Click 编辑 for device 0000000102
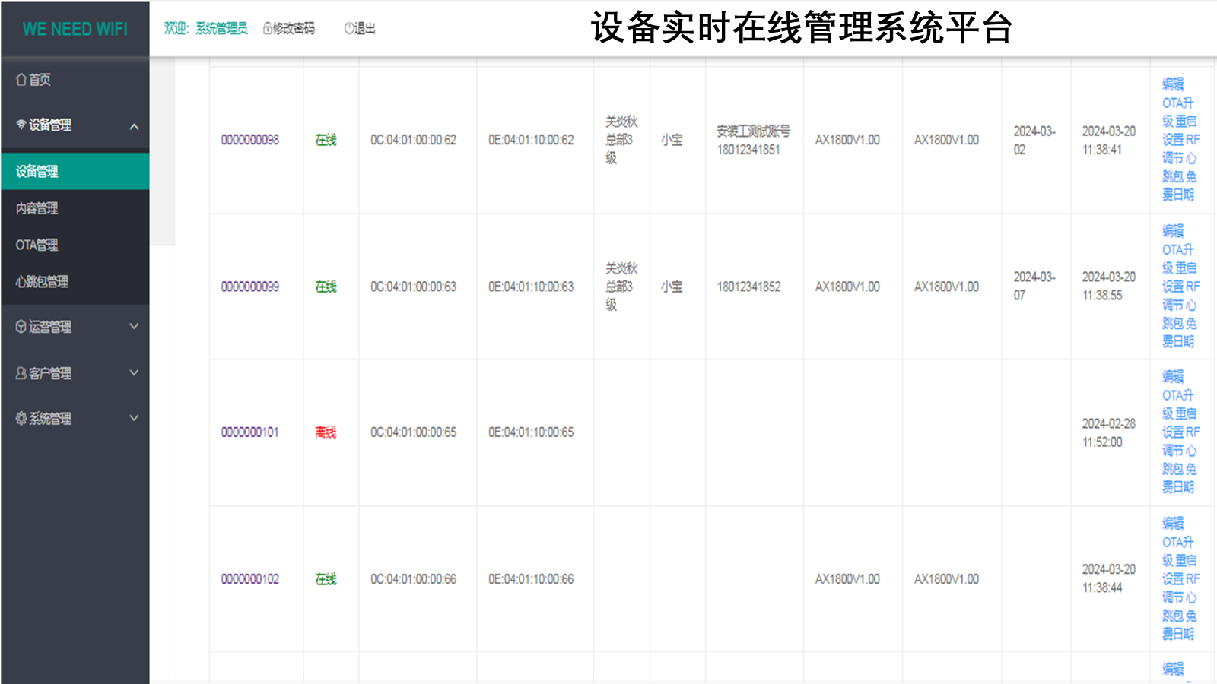 [1173, 523]
